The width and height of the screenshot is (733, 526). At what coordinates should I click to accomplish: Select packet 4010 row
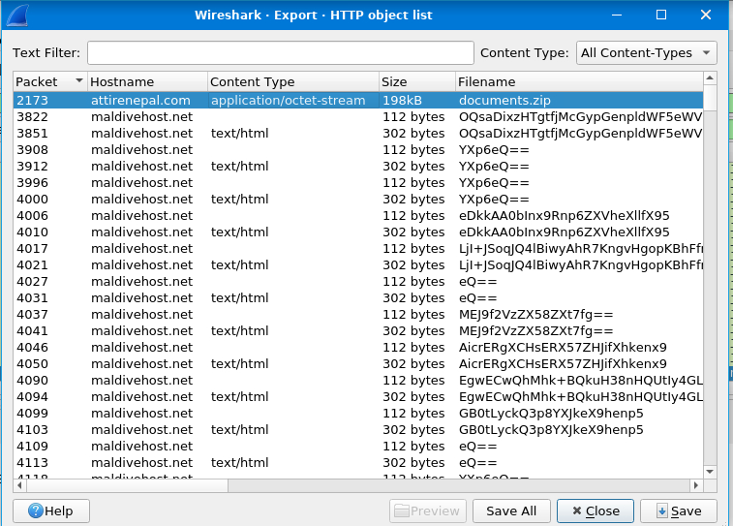click(358, 232)
